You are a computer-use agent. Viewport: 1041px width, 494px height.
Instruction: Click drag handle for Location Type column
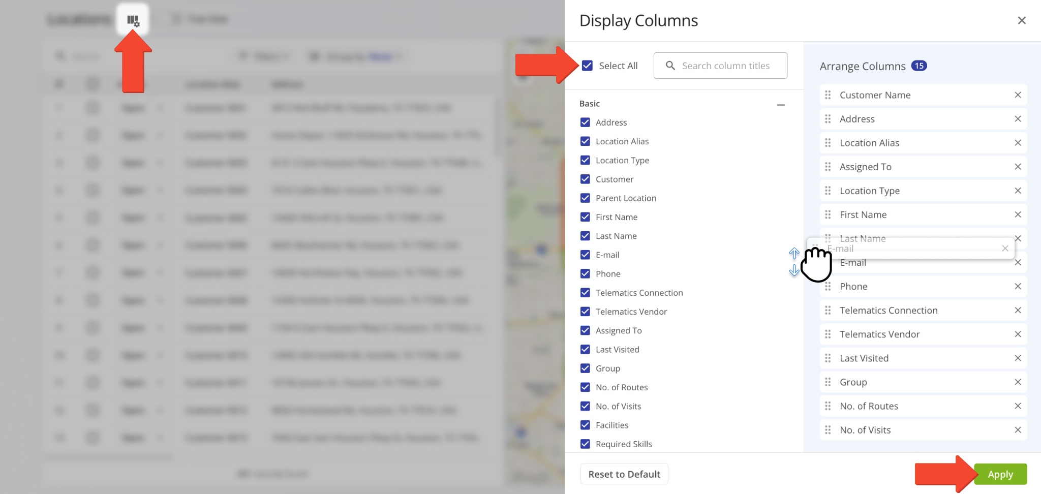coord(828,191)
